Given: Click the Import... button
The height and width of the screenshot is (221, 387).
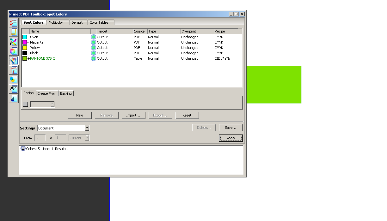Looking at the screenshot, I should click(133, 115).
